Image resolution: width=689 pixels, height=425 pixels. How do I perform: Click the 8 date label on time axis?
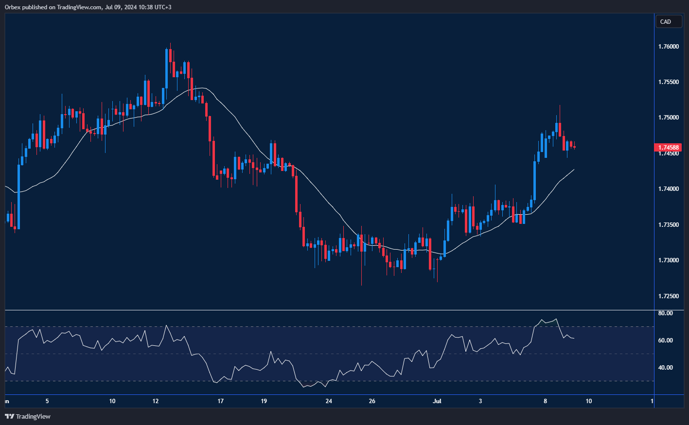pos(546,401)
